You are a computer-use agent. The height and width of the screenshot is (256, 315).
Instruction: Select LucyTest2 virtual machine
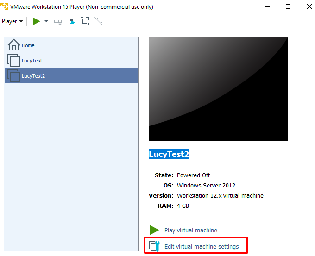(71, 76)
